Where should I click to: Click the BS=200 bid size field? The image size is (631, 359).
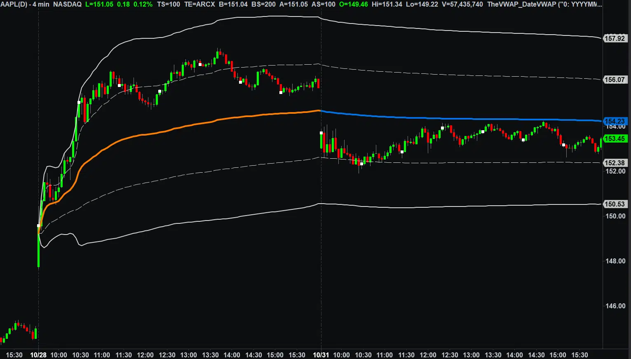[x=263, y=4]
